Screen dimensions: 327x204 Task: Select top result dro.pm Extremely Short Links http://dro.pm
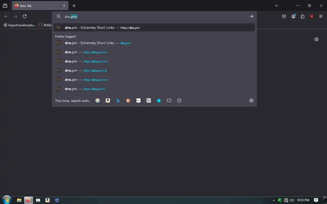tap(154, 28)
